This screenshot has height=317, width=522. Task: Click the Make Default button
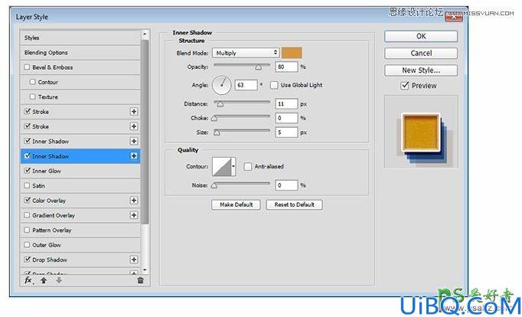(x=236, y=204)
